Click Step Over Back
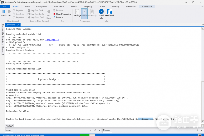 coord(36,17)
